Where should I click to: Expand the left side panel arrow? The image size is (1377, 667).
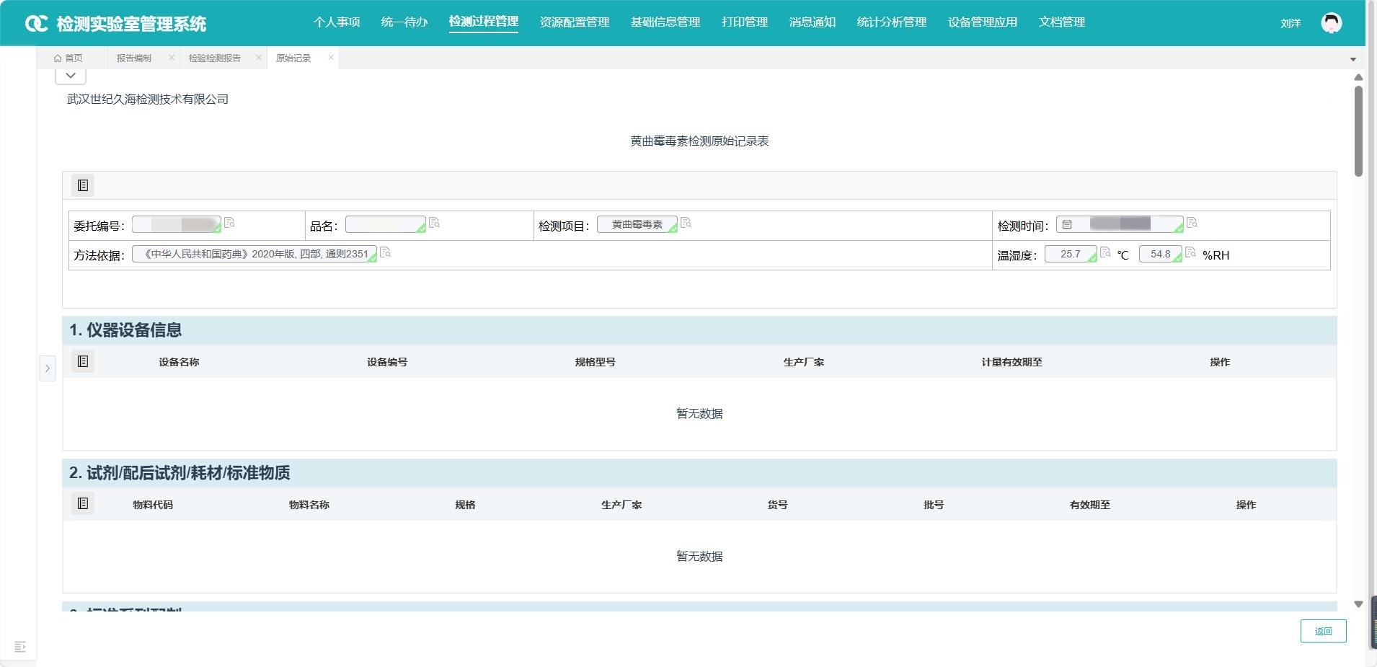(x=48, y=368)
